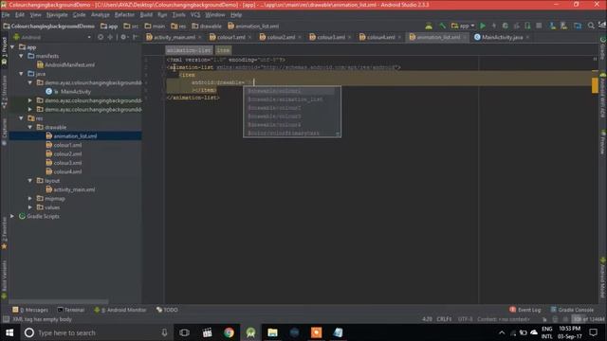Image resolution: width=607 pixels, height=341 pixels.
Task: Select colour1.xml in drawable folder
Action: pyautogui.click(x=64, y=145)
